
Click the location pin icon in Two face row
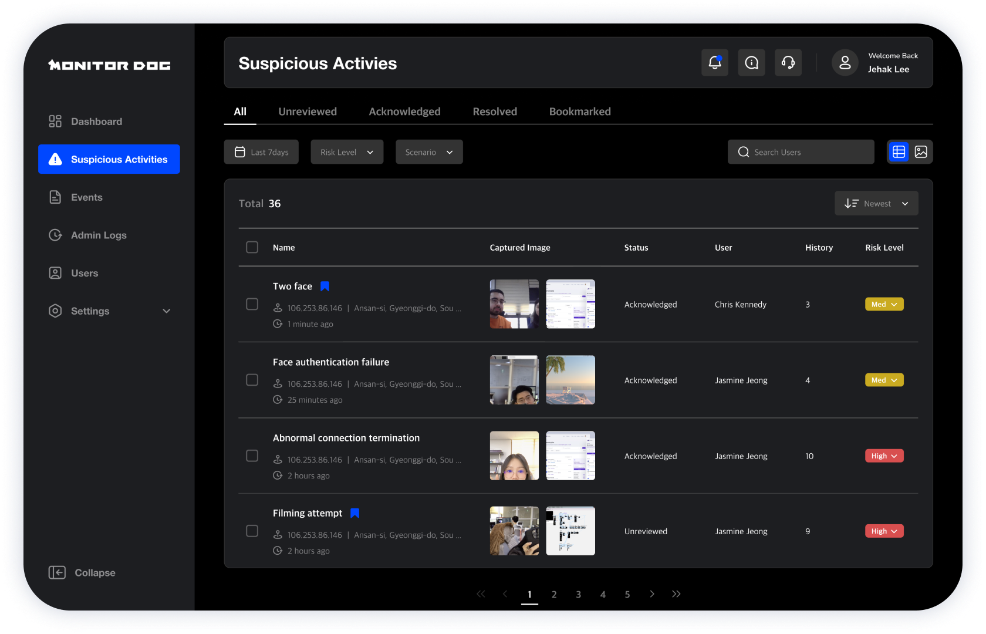click(278, 308)
